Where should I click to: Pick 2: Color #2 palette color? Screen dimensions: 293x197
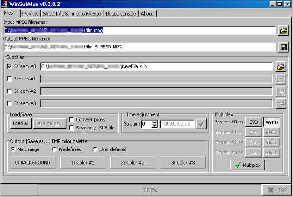(x=133, y=163)
